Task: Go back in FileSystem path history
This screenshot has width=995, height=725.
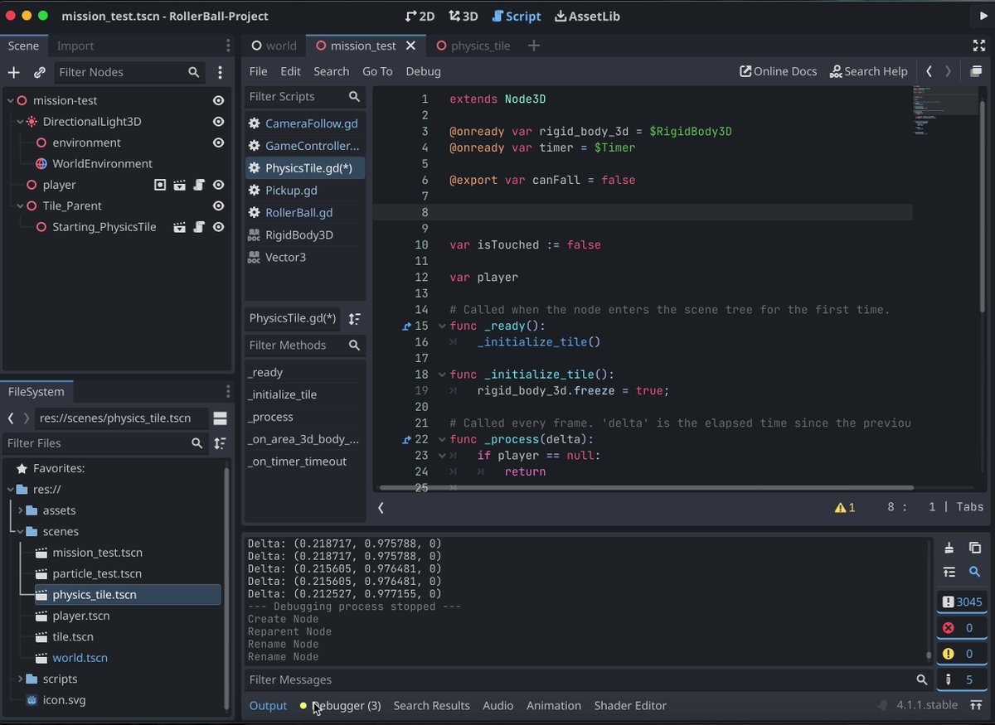Action: coord(11,418)
